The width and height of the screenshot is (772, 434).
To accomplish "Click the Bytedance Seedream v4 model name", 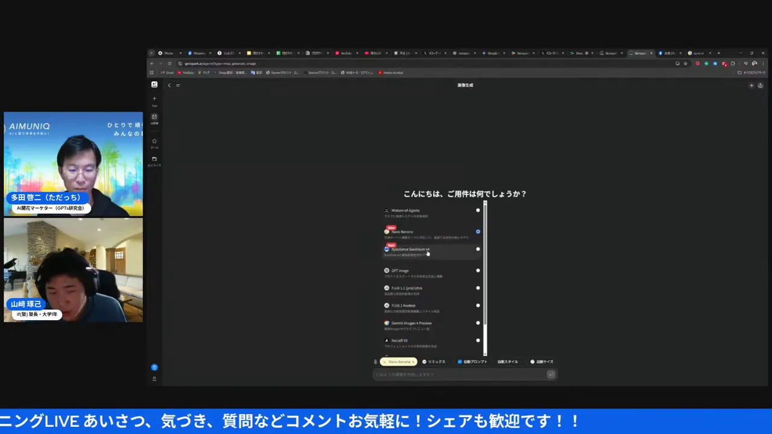I will (x=410, y=249).
